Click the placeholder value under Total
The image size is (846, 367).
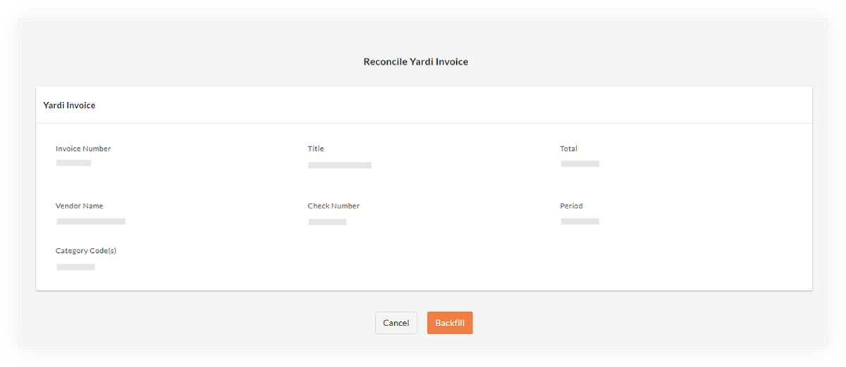tap(580, 163)
